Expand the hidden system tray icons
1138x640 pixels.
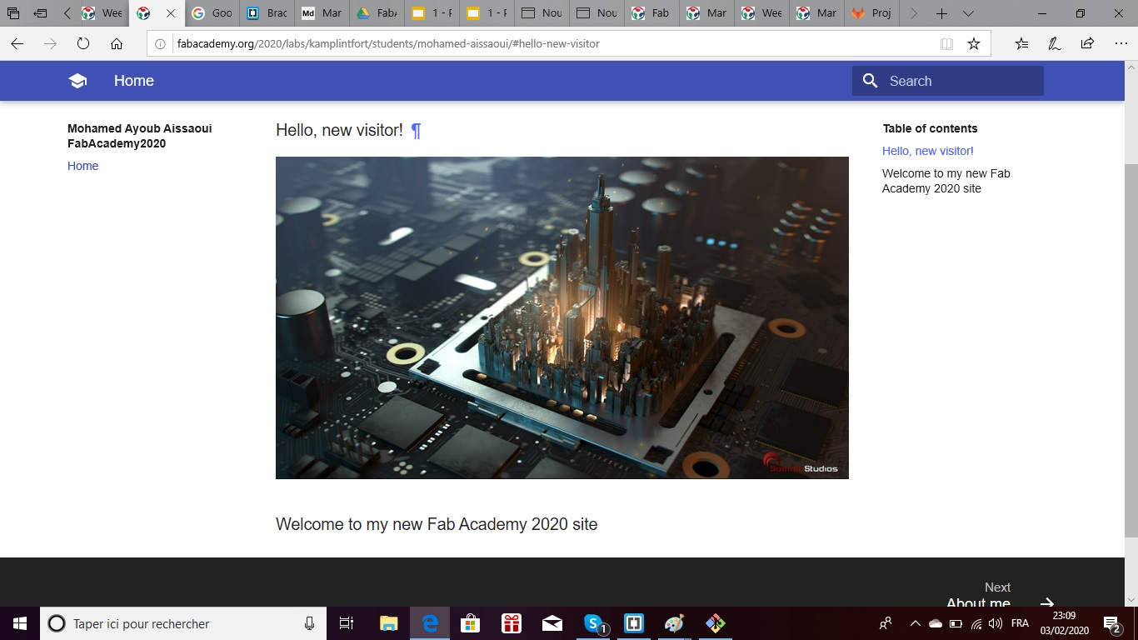[x=915, y=623]
